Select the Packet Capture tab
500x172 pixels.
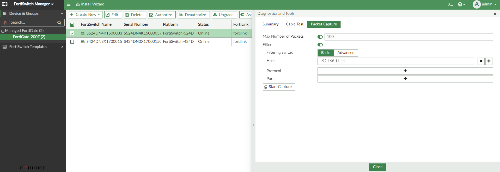tap(324, 24)
